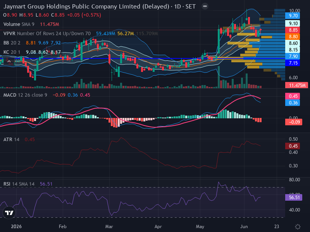
Task: Click the close value C8.85
Action: [58, 15]
